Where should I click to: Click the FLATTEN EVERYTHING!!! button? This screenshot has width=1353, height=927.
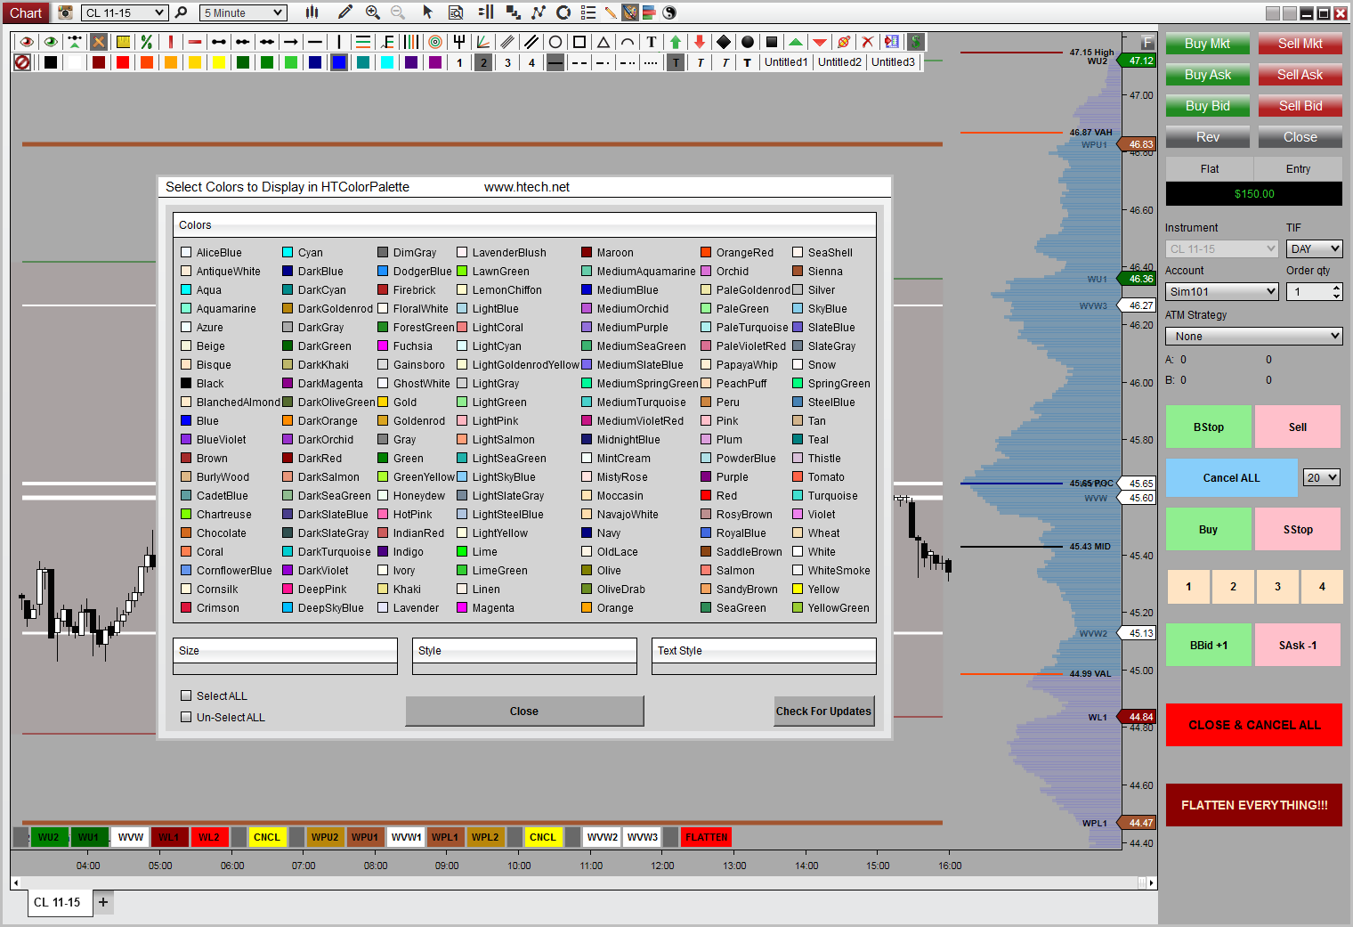click(x=1253, y=805)
